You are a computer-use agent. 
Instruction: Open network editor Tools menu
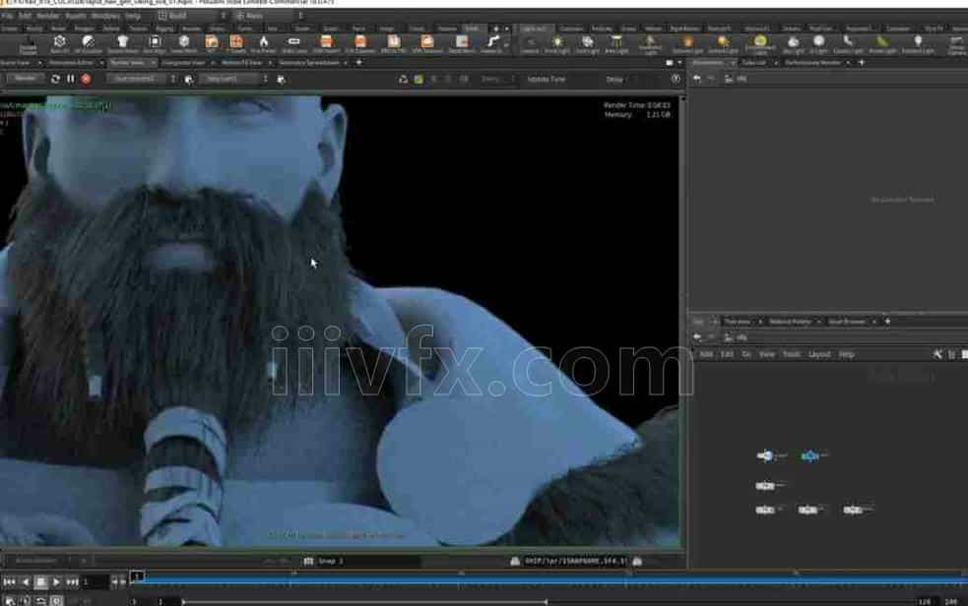[791, 354]
